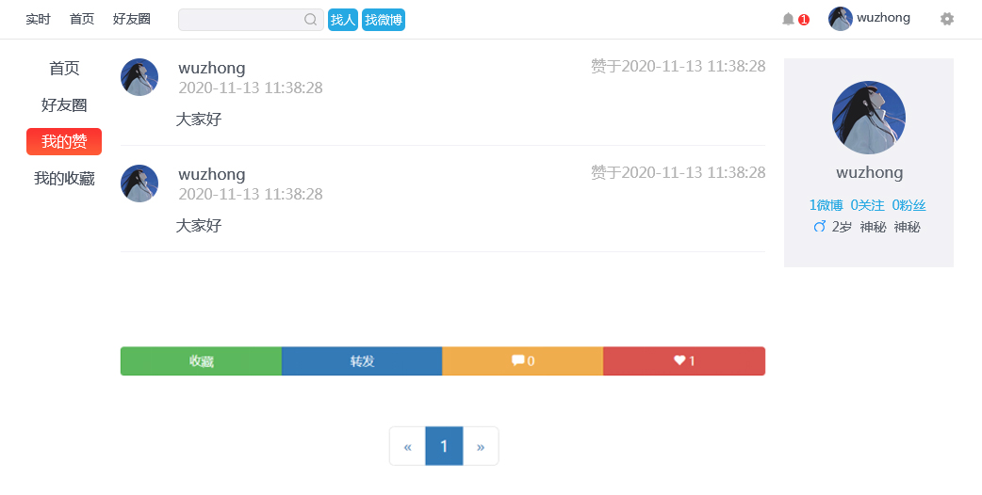This screenshot has height=495, width=982.
Task: Go to next page with » arrow
Action: tap(481, 446)
